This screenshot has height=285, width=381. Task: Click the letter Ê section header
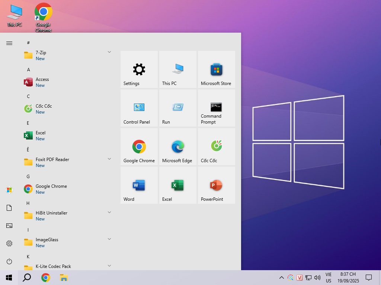(28, 149)
